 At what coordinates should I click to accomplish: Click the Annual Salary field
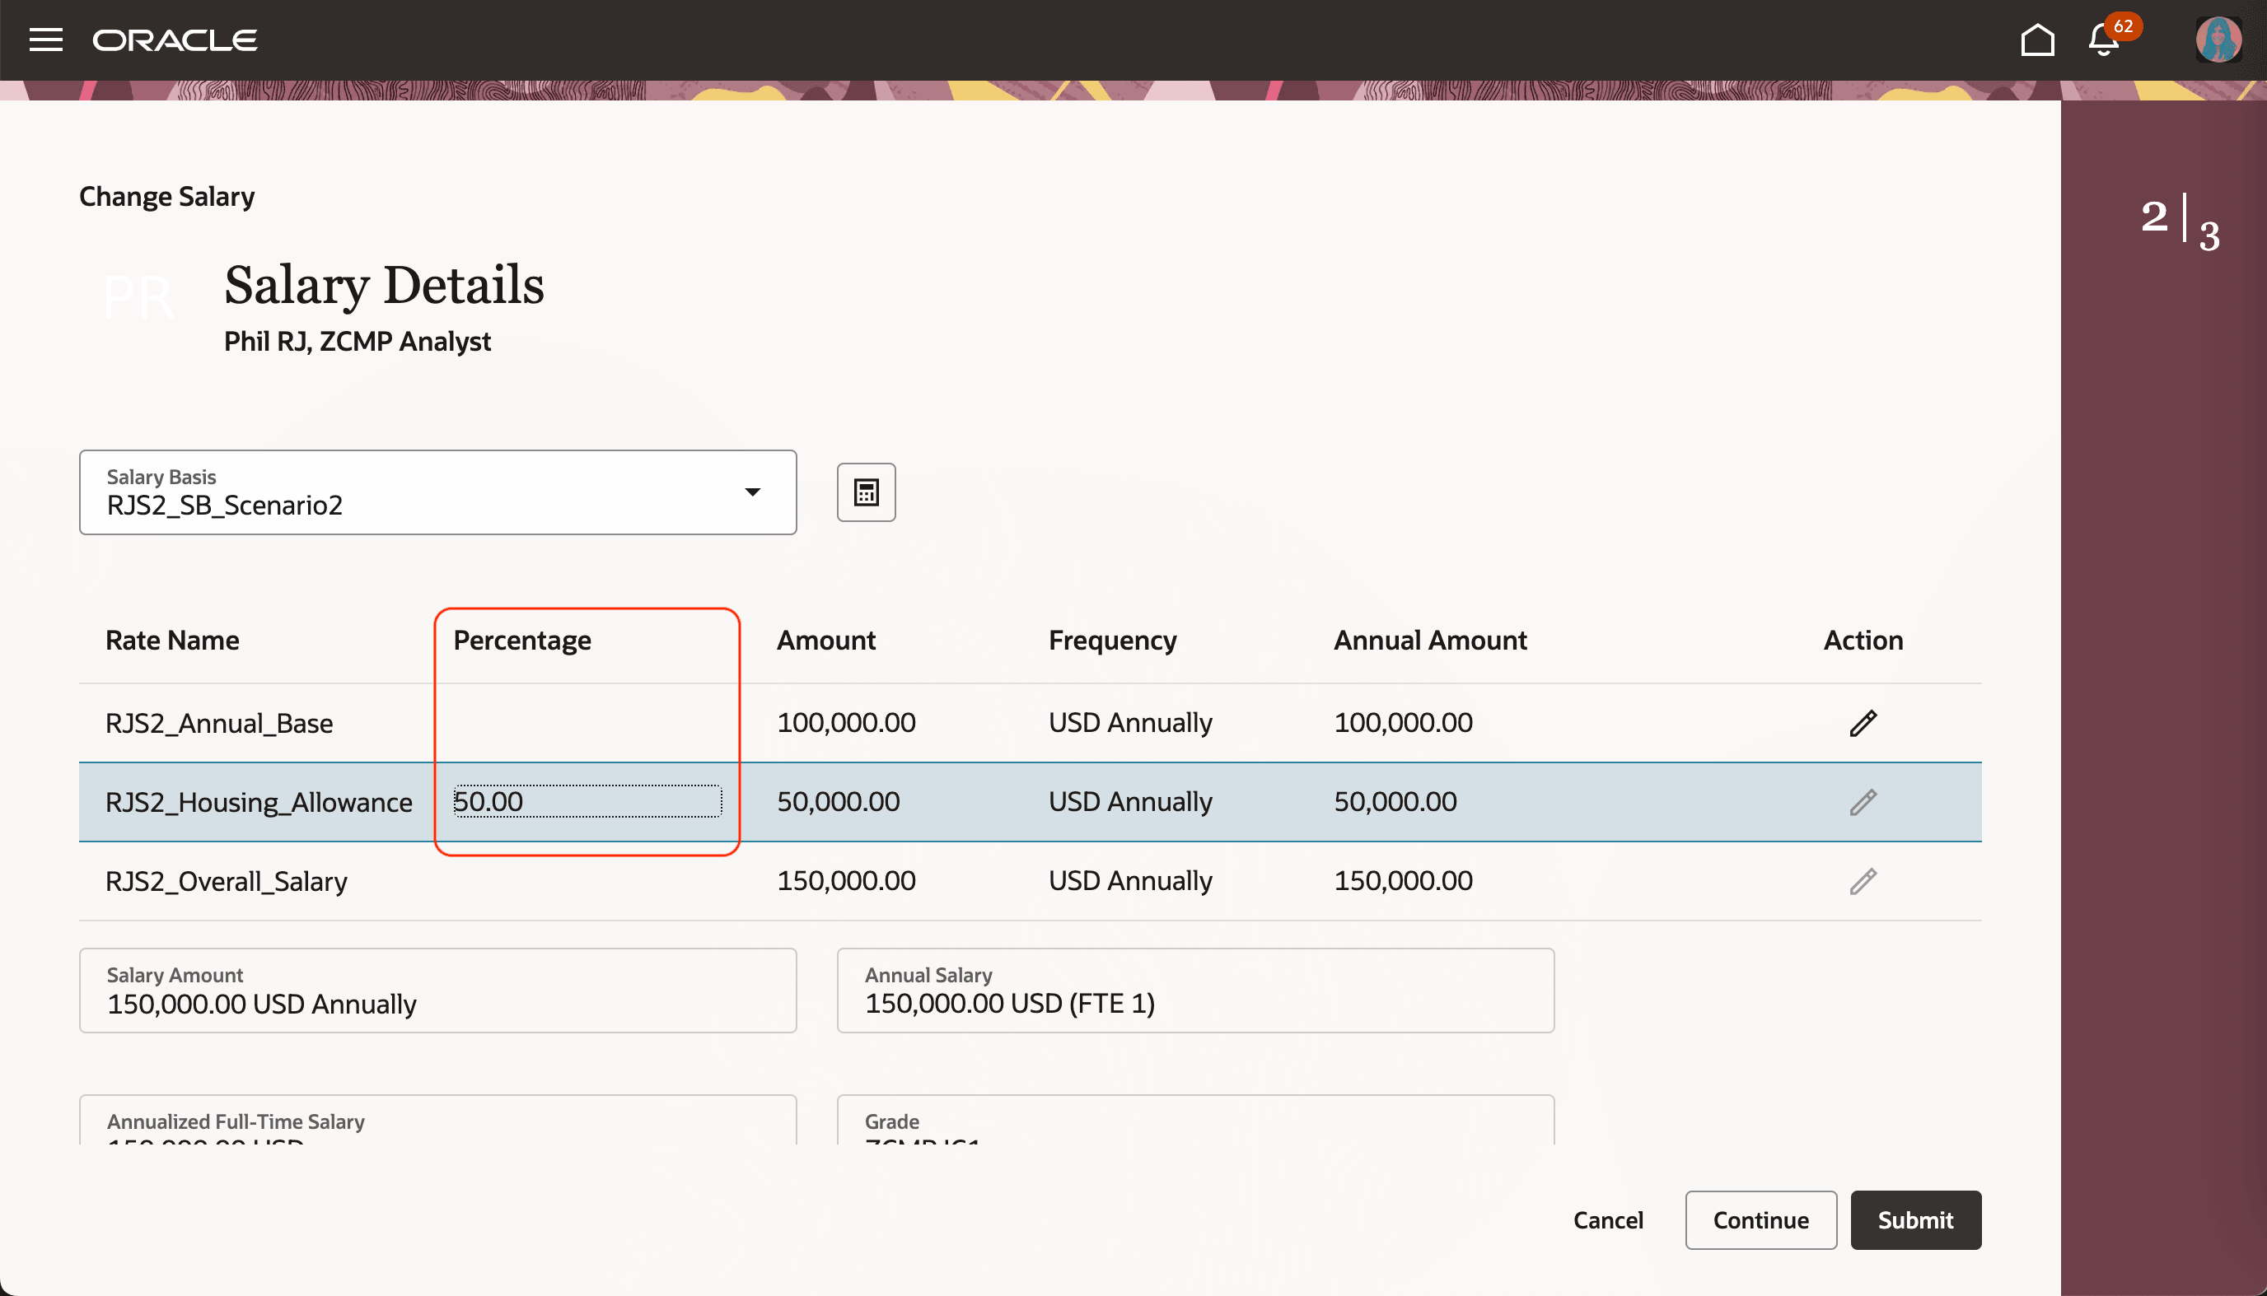click(x=1195, y=990)
